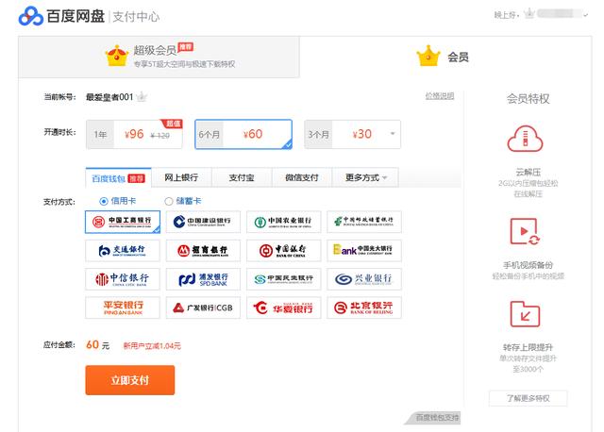Pick 北京银行 bank logo
Image resolution: width=604 pixels, height=432 pixels.
(x=364, y=307)
